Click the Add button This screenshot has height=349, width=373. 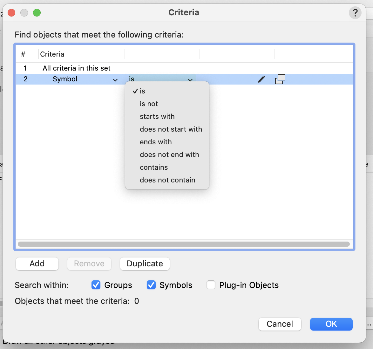(x=37, y=263)
